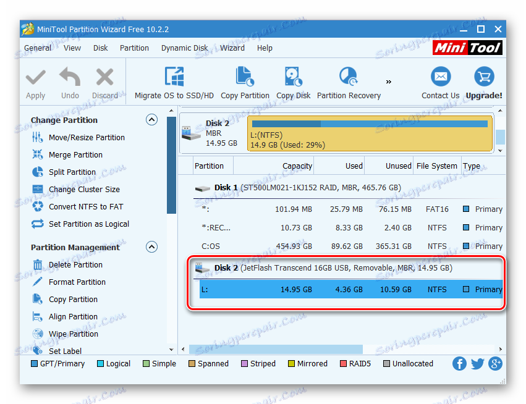This screenshot has height=404, width=526.
Task: Sort by the Type column header
Action: coord(483,166)
